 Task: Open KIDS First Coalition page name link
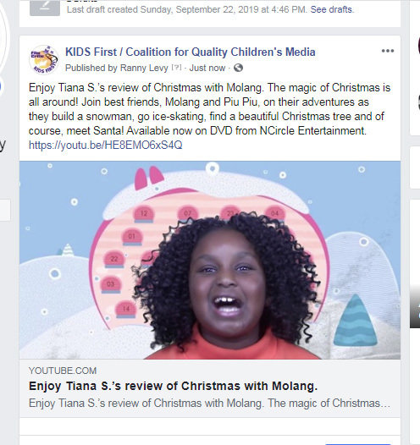point(191,52)
